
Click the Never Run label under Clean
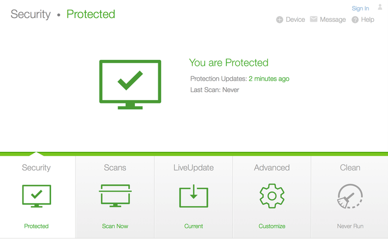coord(350,226)
